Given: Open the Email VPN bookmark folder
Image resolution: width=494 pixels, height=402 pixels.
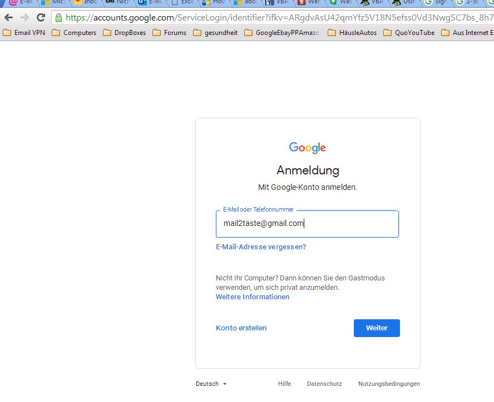Looking at the screenshot, I should click(24, 33).
